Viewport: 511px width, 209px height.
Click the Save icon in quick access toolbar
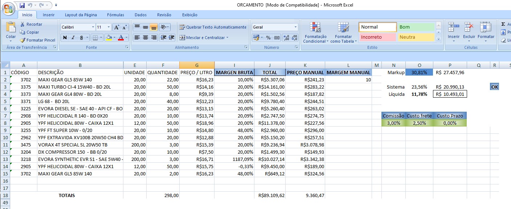point(22,5)
